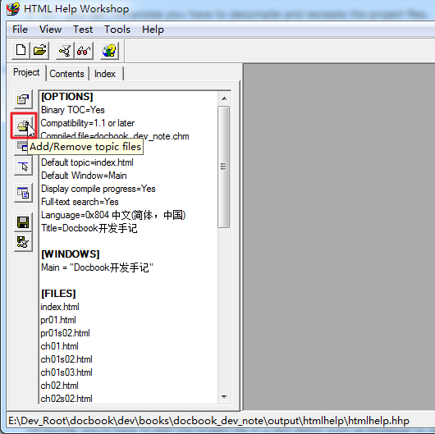Screen dimensions: 435x434
Task: Open the Help menu
Action: click(153, 30)
